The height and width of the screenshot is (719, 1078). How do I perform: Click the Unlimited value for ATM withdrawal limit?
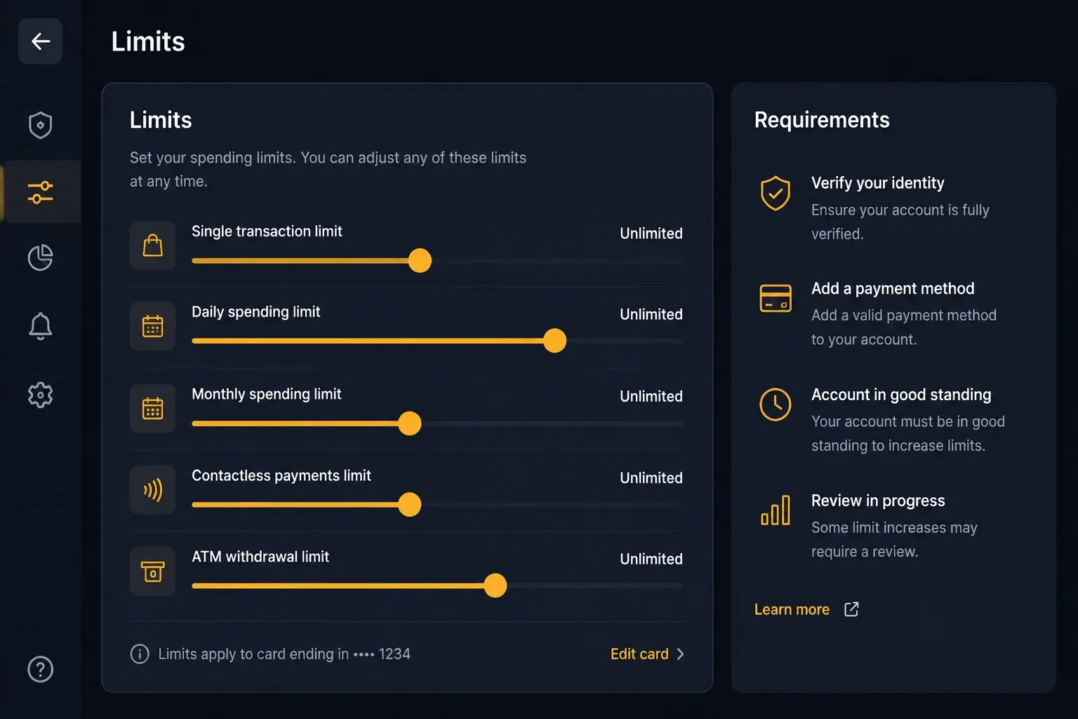(x=651, y=559)
